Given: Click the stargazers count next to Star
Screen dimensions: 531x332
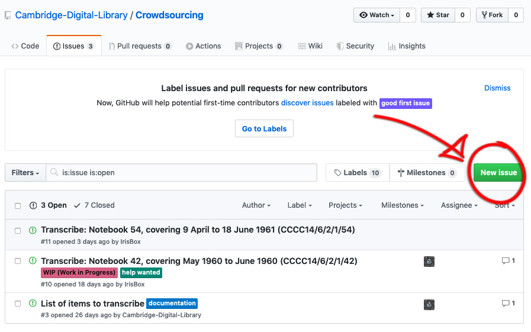Looking at the screenshot, I should (462, 15).
